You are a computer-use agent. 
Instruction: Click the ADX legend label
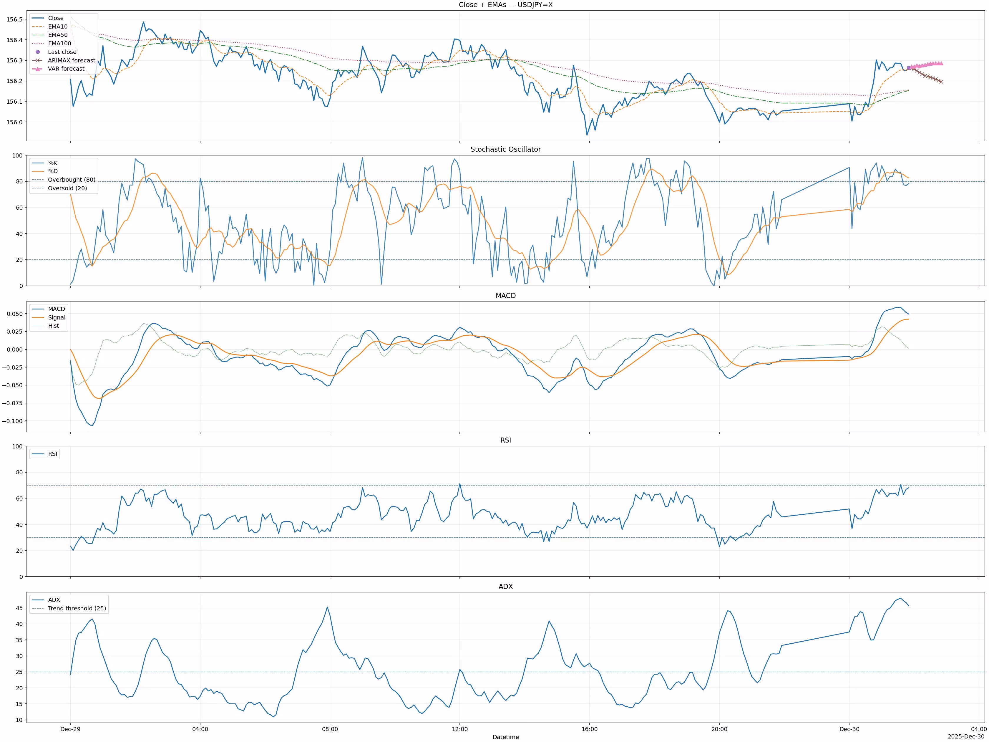(x=54, y=600)
